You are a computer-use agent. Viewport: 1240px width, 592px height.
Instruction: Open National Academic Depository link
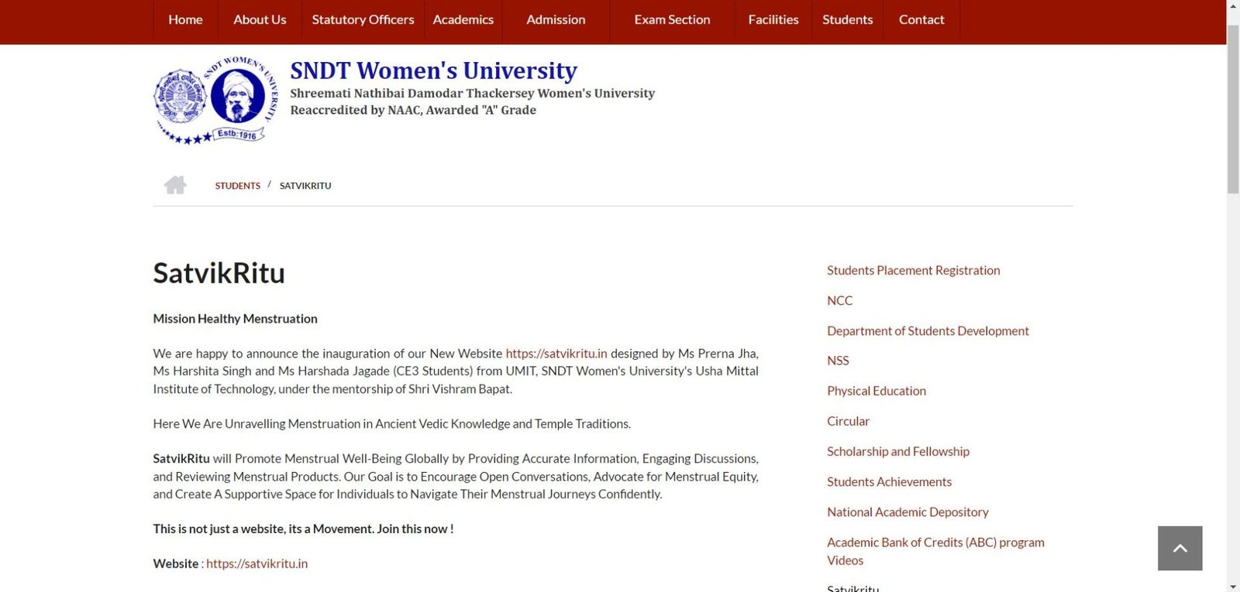pos(908,512)
